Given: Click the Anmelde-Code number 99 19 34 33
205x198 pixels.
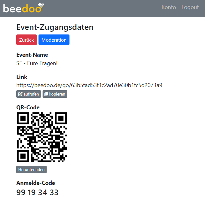Looking at the screenshot, I should point(37,192).
